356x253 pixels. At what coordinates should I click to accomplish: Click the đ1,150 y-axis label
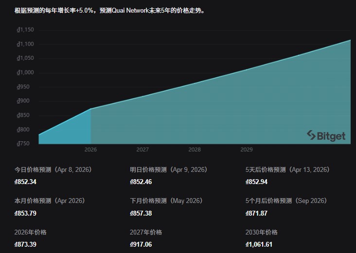(25, 30)
